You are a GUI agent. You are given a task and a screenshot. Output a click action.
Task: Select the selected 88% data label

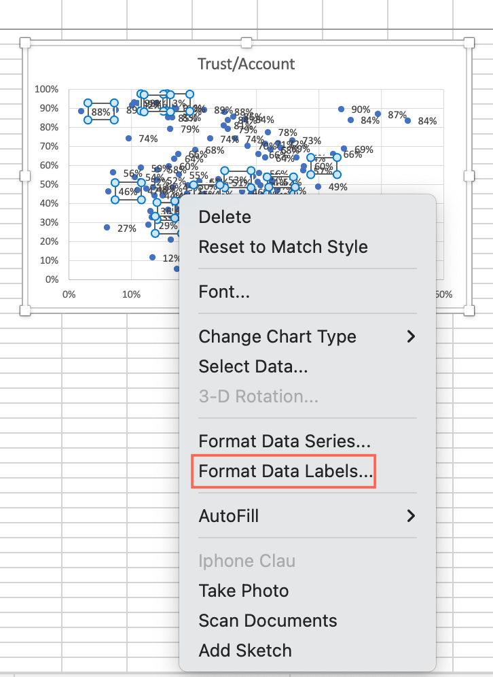pos(101,112)
